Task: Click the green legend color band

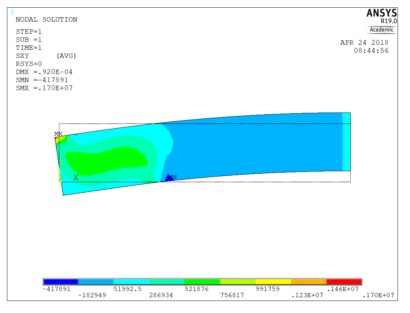Action: coord(202,281)
